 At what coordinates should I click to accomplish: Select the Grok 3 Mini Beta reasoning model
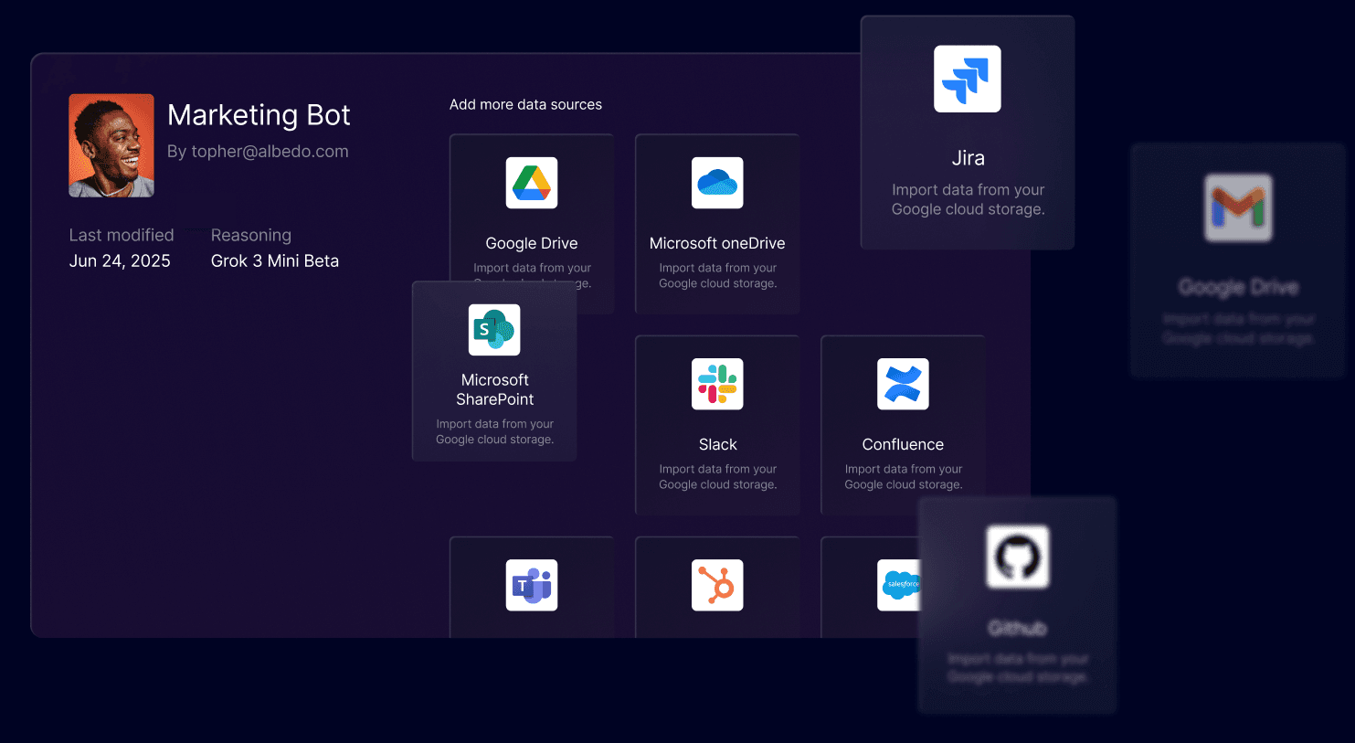tap(275, 261)
